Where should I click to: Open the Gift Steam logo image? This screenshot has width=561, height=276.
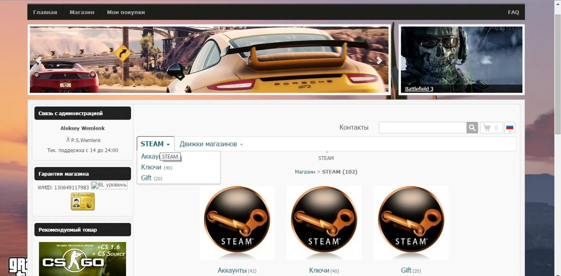tap(411, 223)
